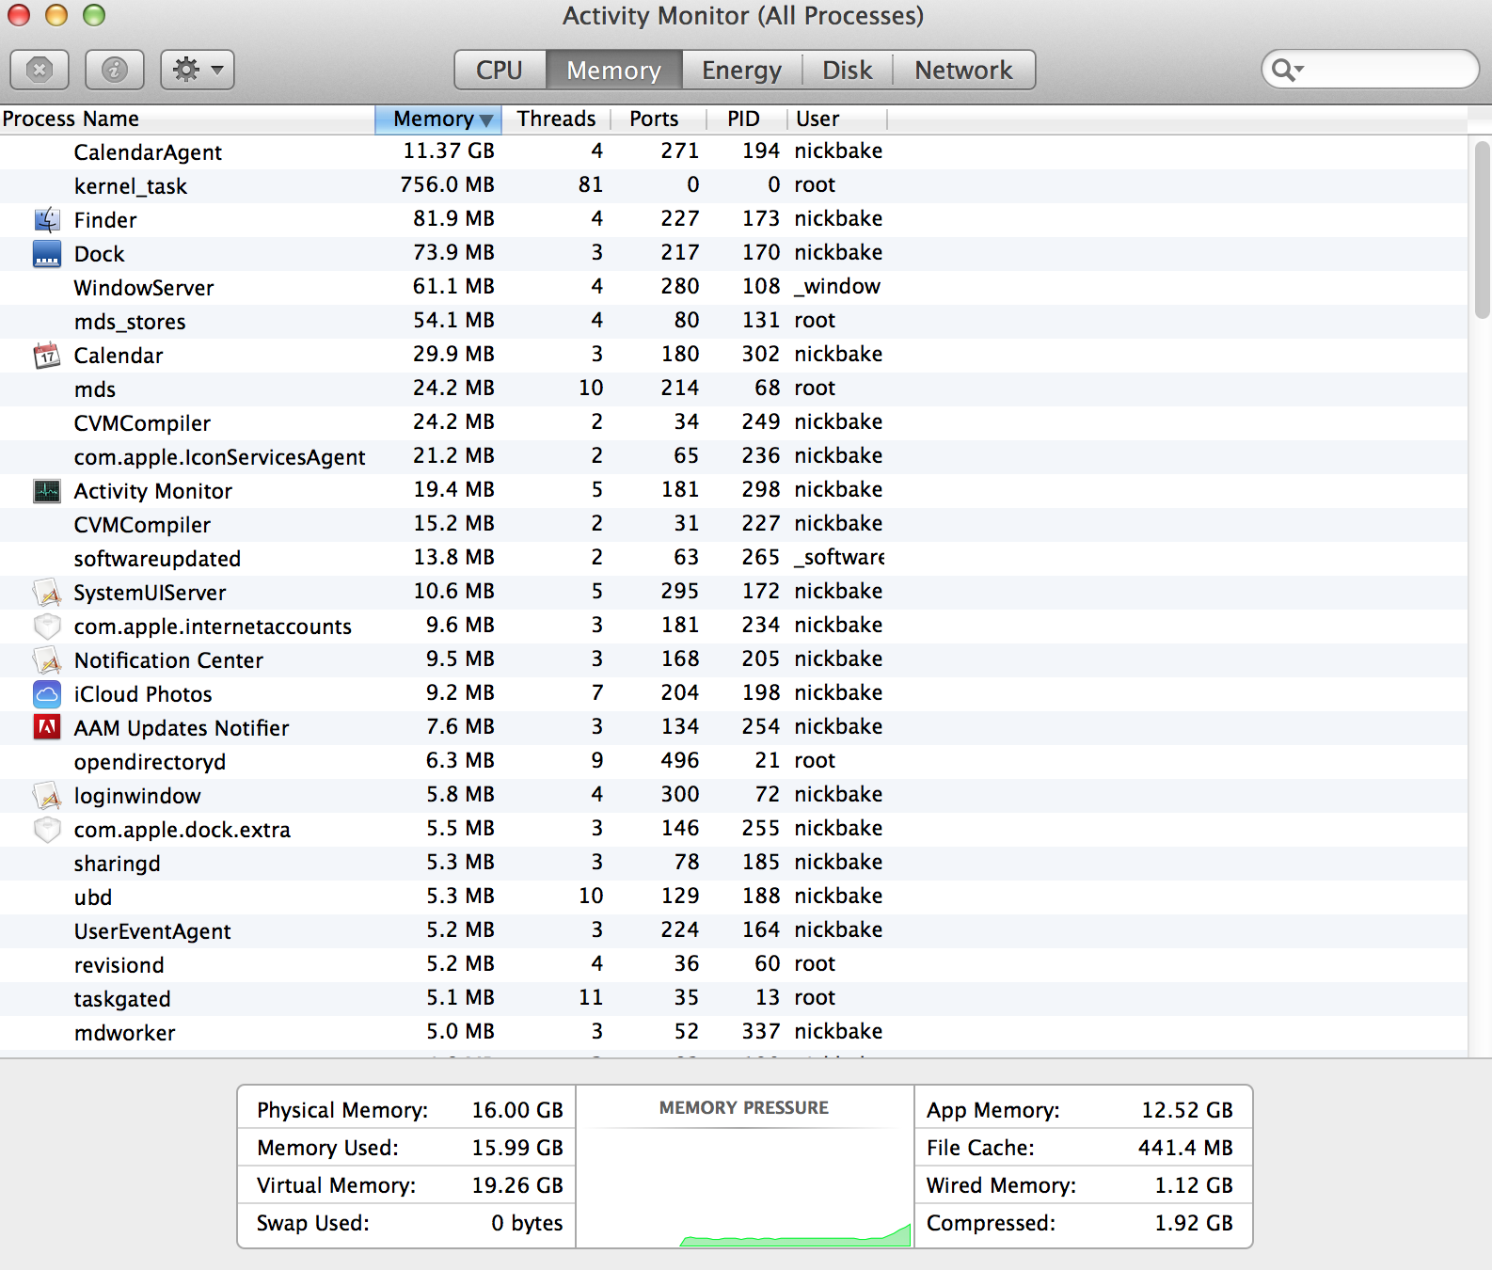The width and height of the screenshot is (1492, 1270).
Task: Click the Quit Process toolbar button
Action: [40, 70]
